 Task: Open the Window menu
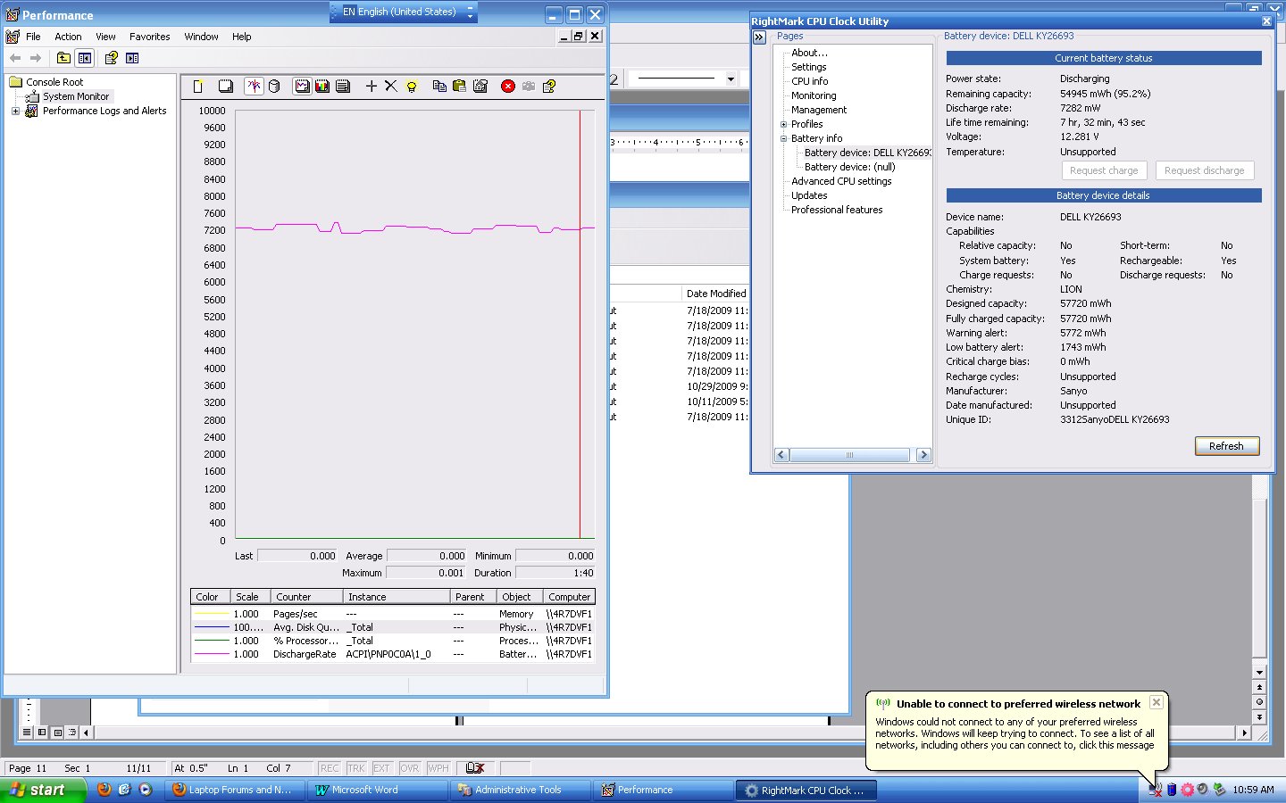pyautogui.click(x=201, y=37)
